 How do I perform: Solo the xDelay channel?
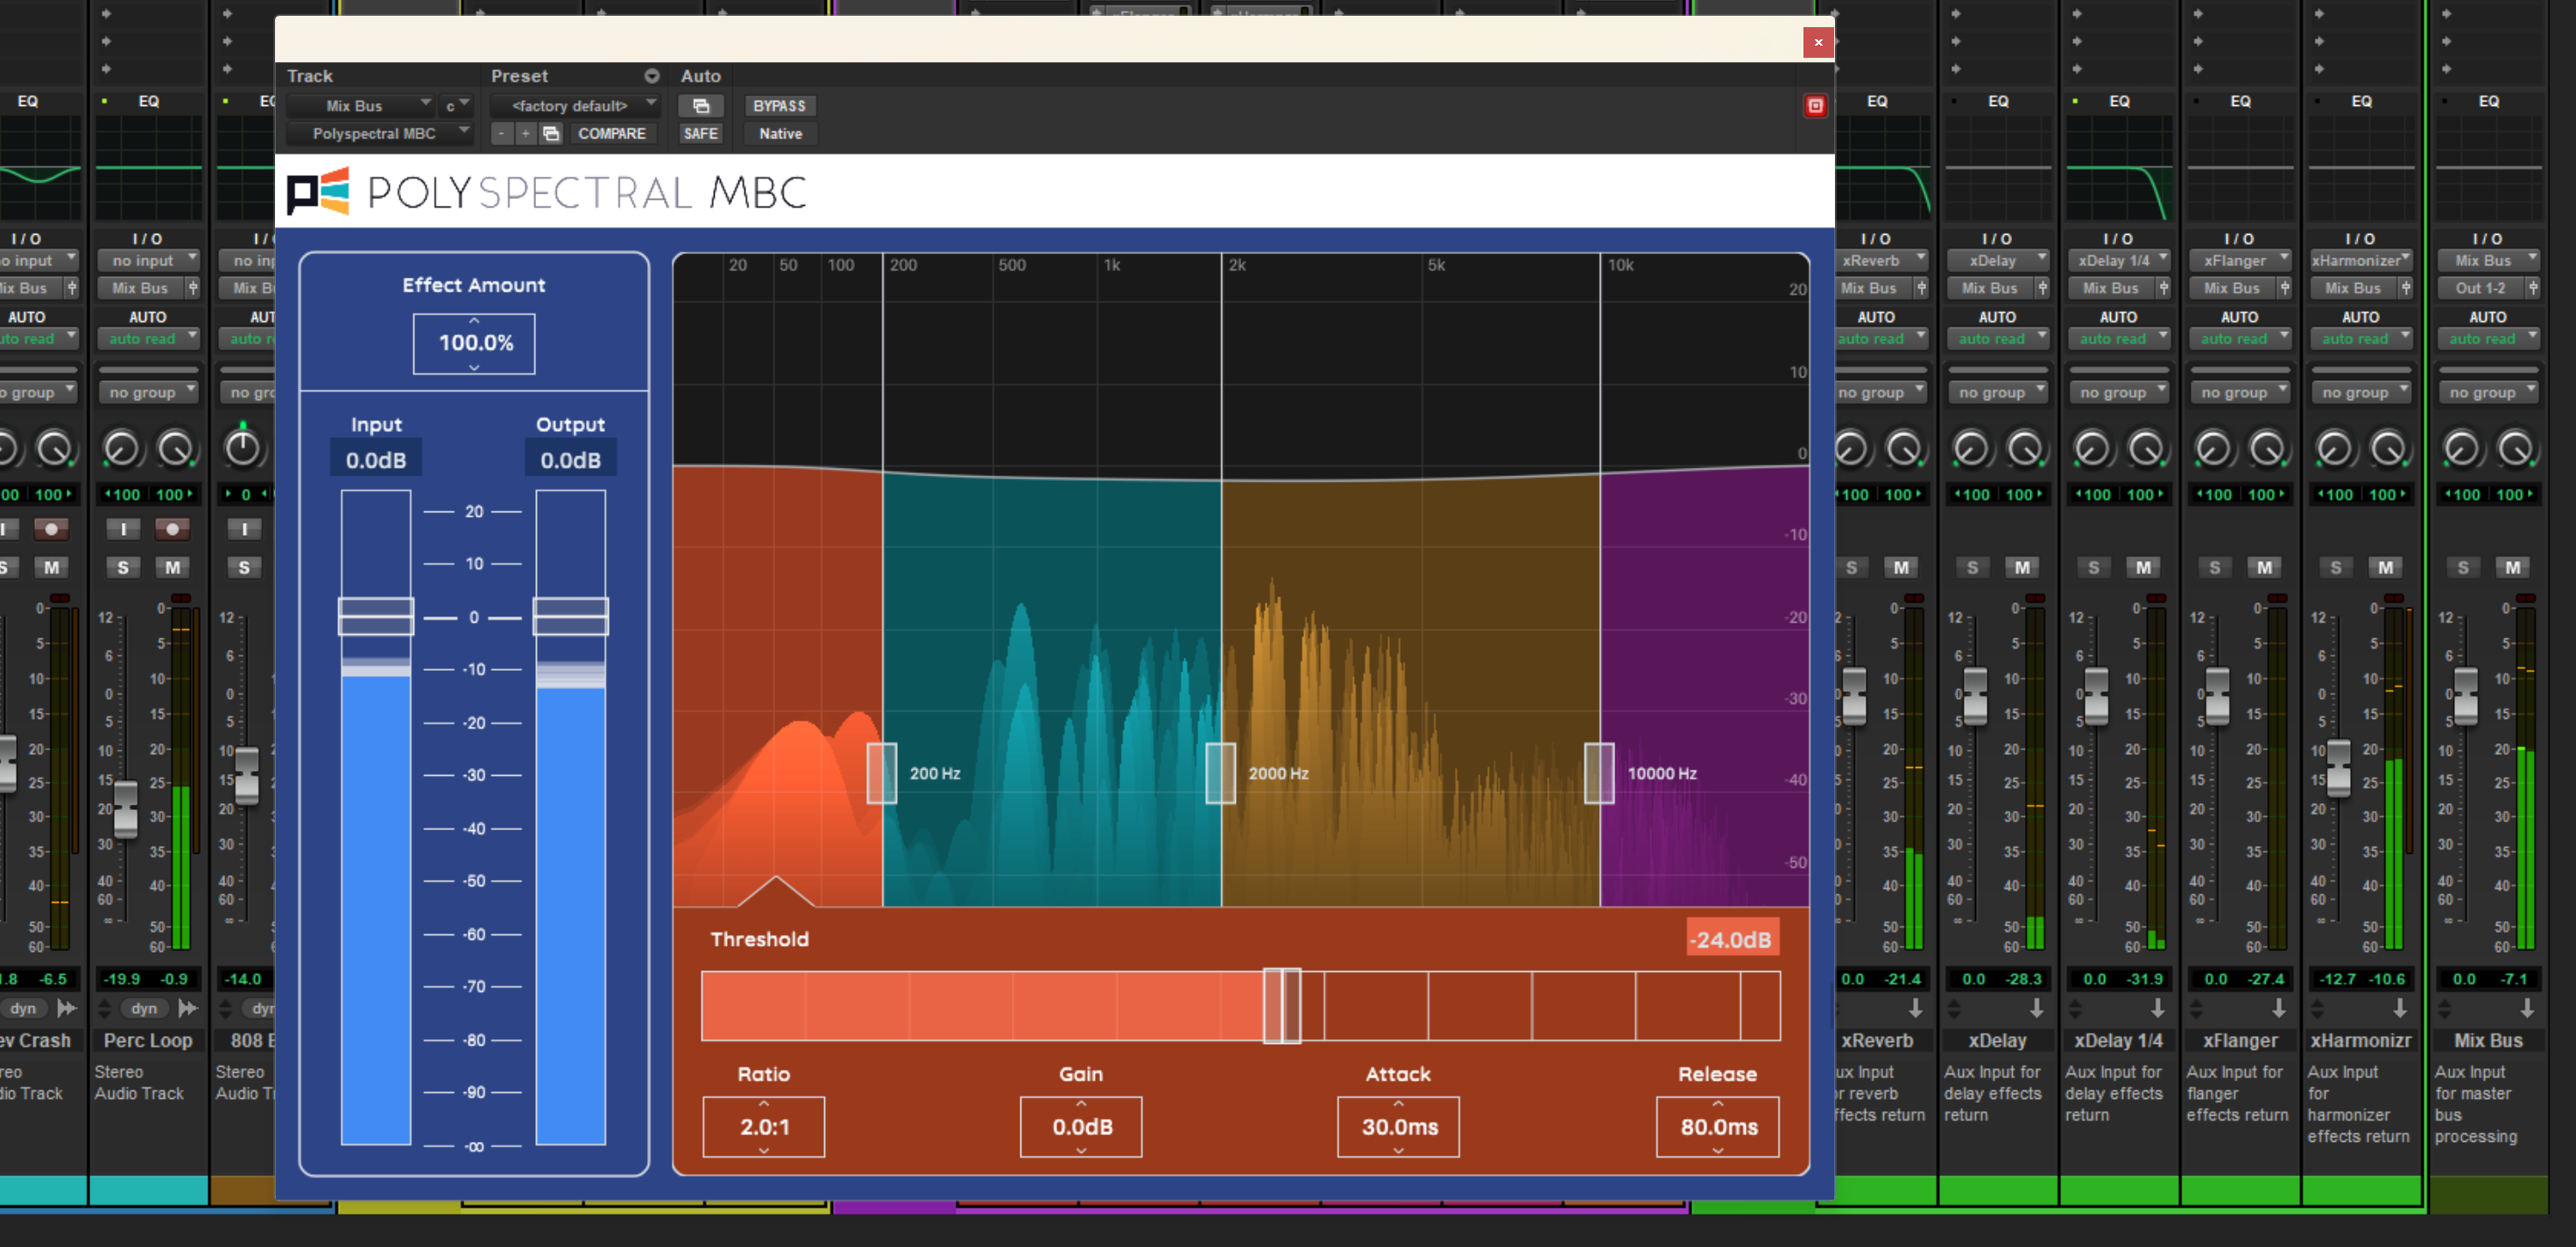(1971, 567)
